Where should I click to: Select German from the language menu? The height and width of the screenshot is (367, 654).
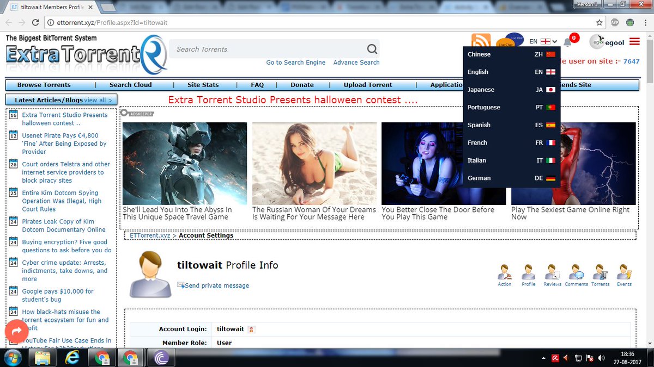pos(510,178)
